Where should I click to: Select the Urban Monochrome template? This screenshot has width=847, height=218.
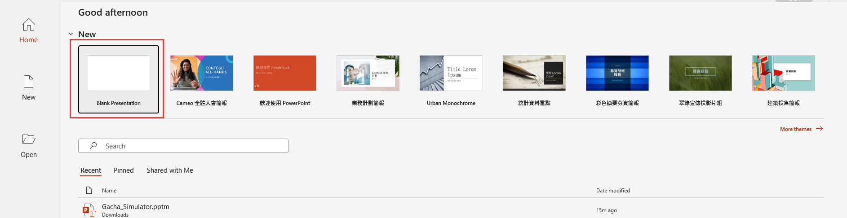[451, 73]
